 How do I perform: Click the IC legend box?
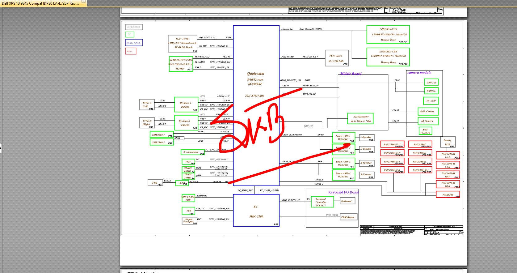tap(129, 34)
